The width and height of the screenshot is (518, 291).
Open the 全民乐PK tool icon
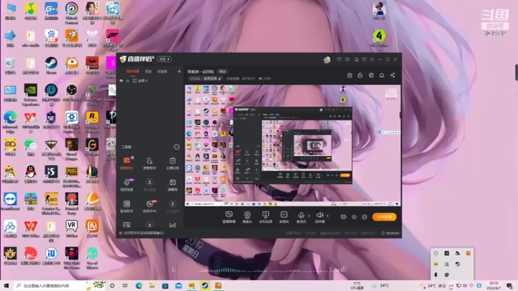point(150,206)
